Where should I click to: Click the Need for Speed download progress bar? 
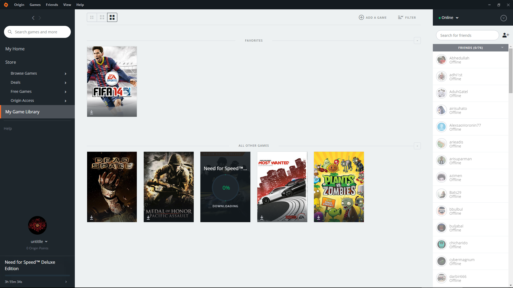click(x=37, y=275)
